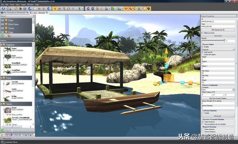The image size is (238, 144).
Task: Toggle Rock_LowPoly checkbox in Meshes
Action: (8, 115)
